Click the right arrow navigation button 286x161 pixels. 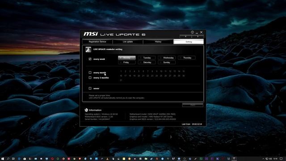coord(198,36)
